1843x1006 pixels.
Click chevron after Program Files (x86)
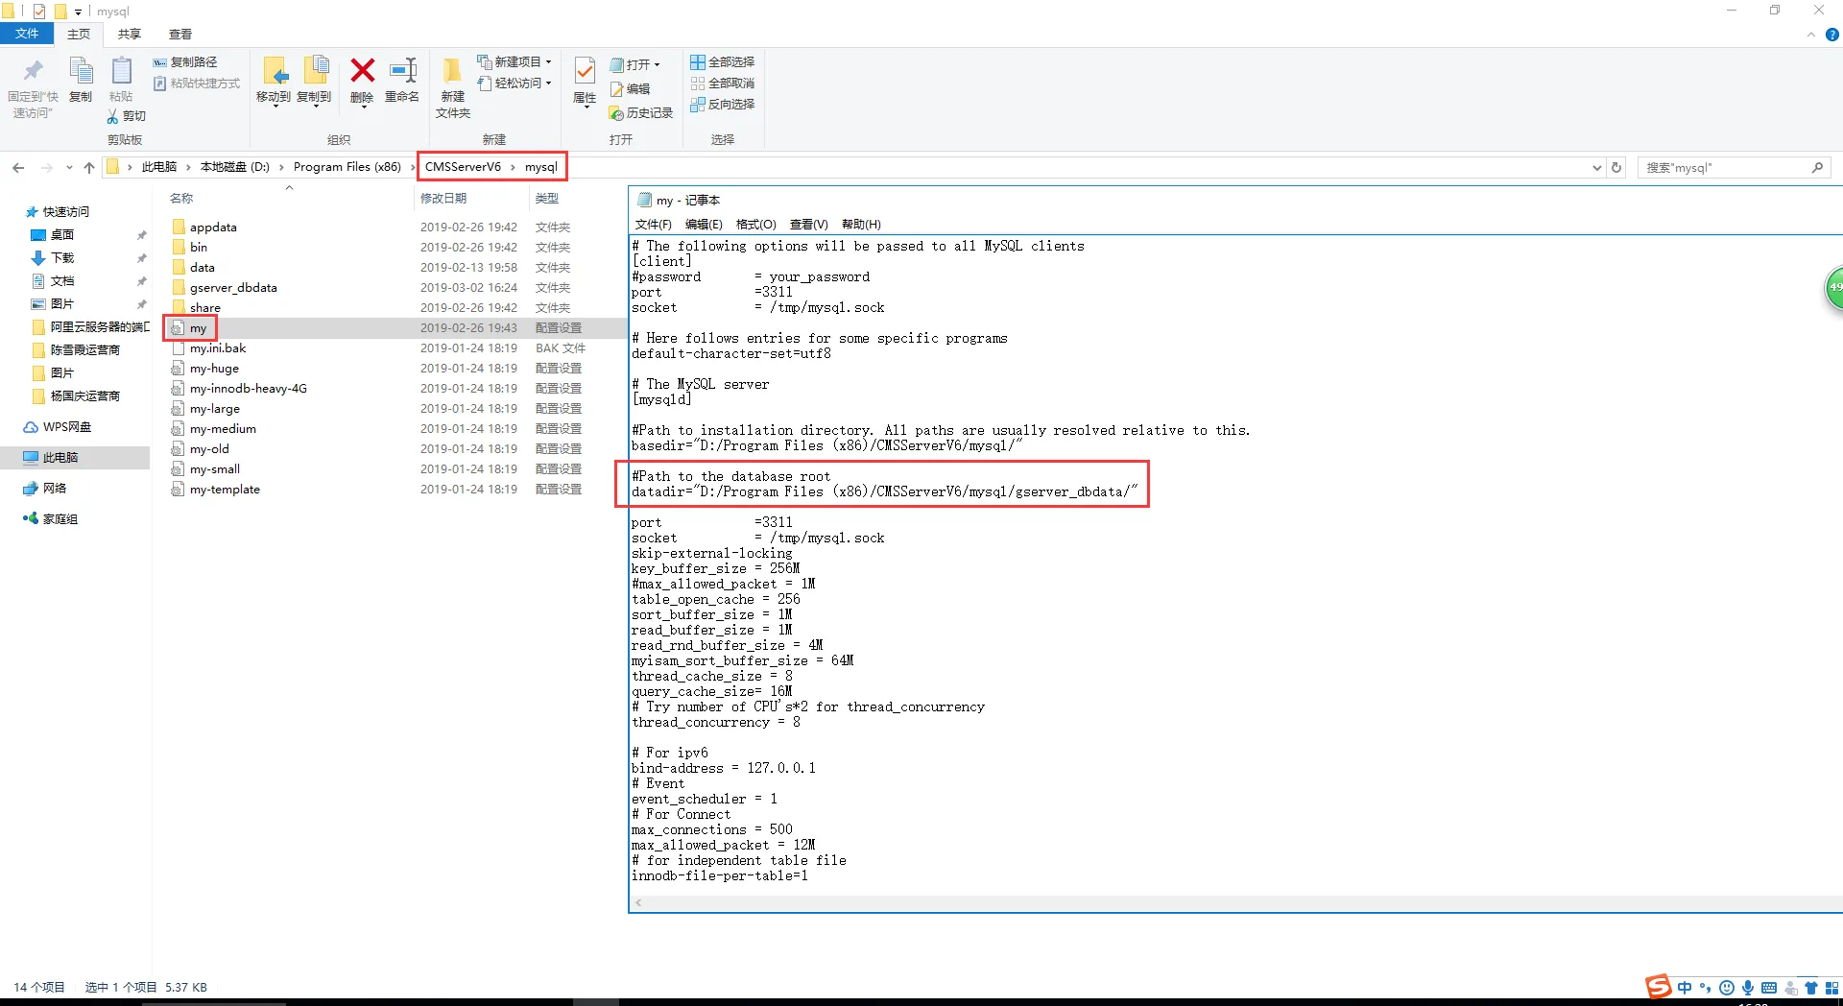[x=413, y=168]
